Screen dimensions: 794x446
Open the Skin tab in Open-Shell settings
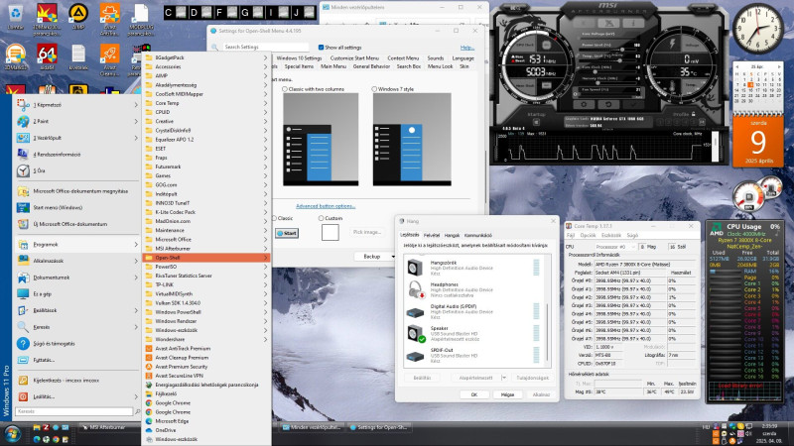pyautogui.click(x=463, y=66)
